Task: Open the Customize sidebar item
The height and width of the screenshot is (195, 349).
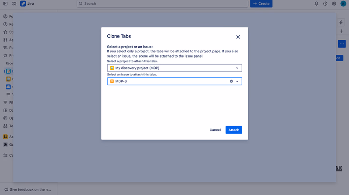Action: [x=8, y=155]
